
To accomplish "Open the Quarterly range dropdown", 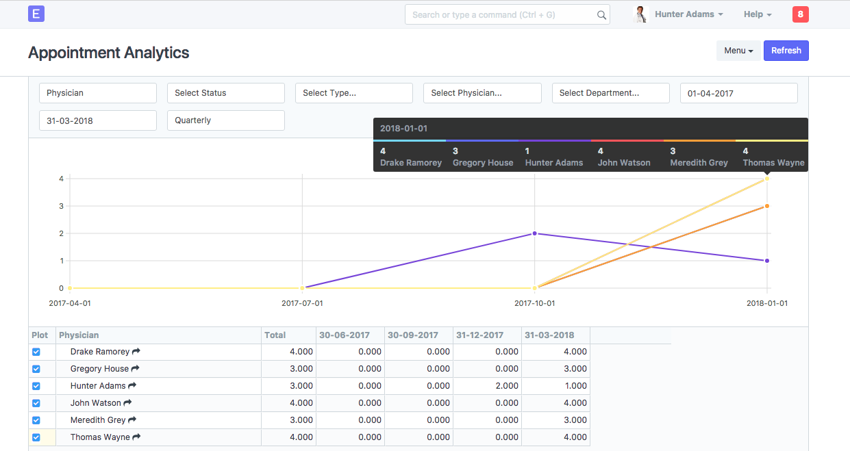I will point(226,120).
